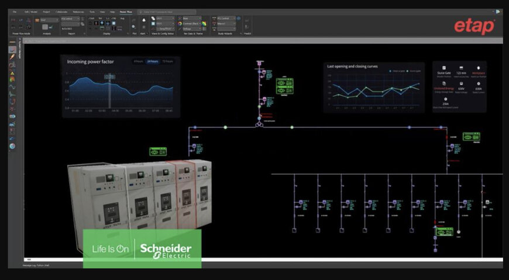Click the green device badge at right incomer
This screenshot has height=280, width=509.
point(472,137)
